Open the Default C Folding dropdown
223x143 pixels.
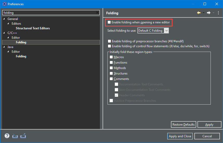point(153,31)
